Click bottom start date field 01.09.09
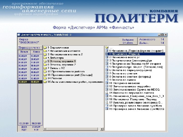Screen dimensions: 183x137 tap(24, 123)
